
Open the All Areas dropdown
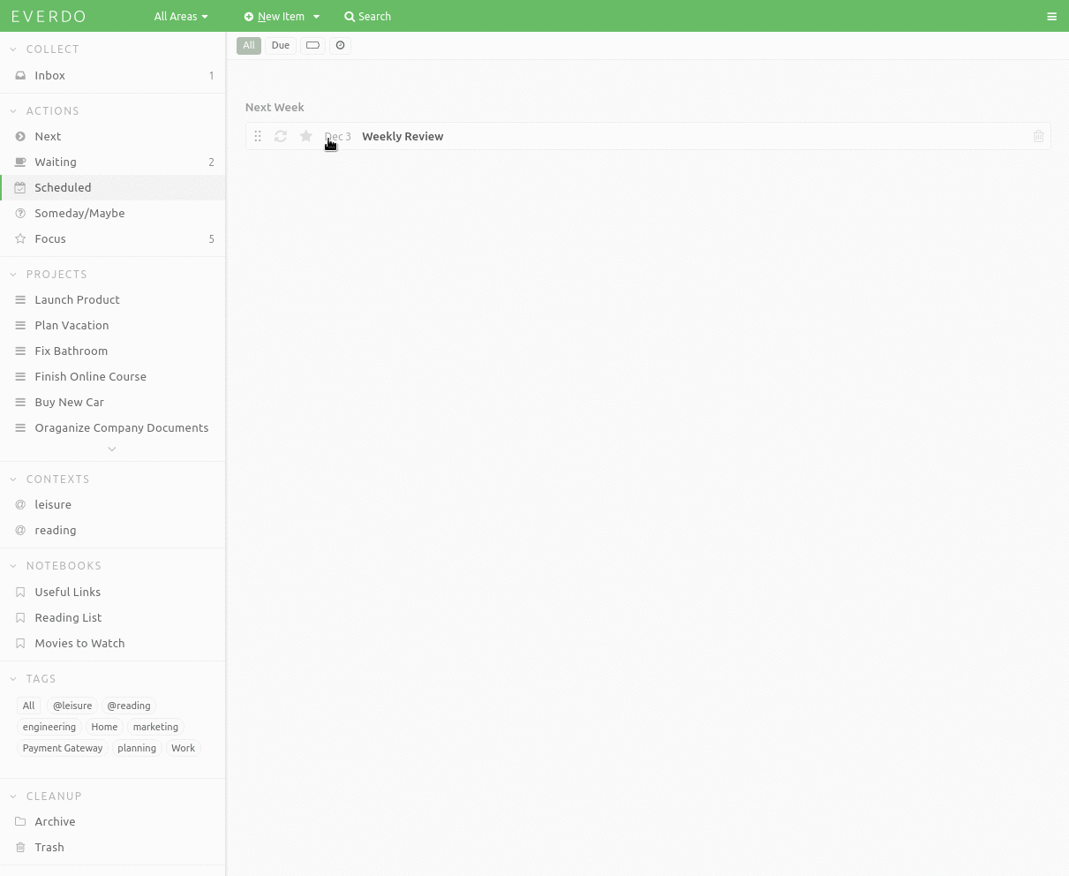(x=180, y=16)
